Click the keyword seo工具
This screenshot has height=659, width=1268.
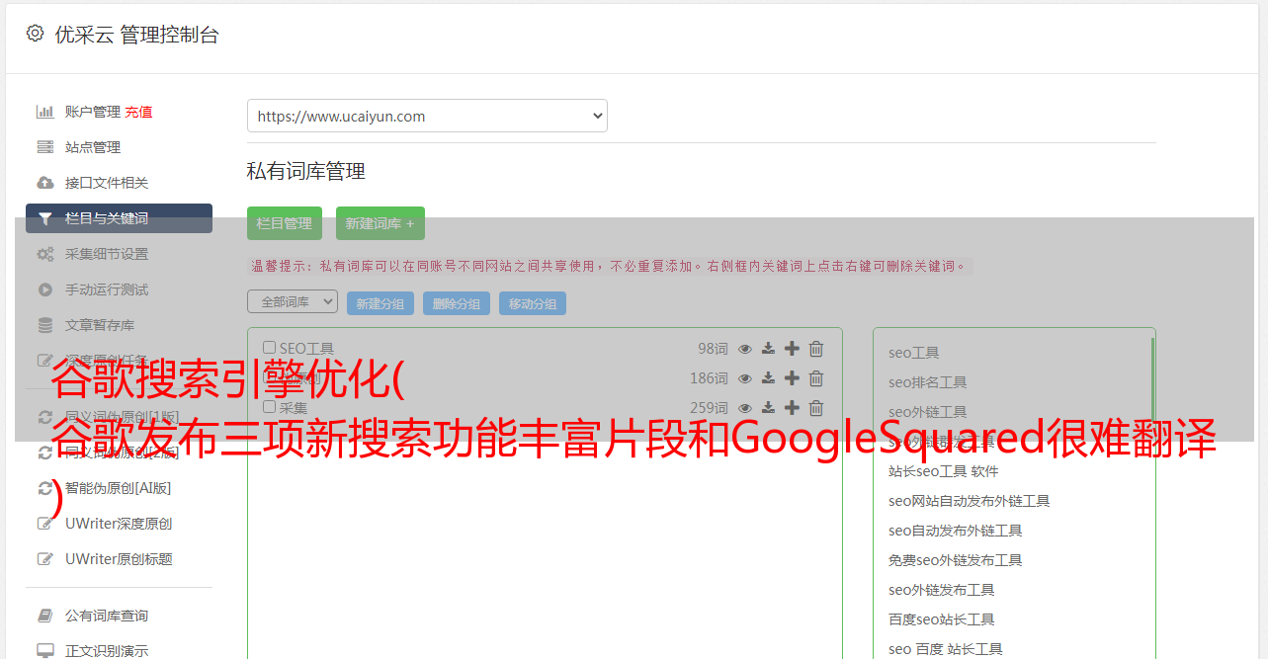pyautogui.click(x=913, y=353)
